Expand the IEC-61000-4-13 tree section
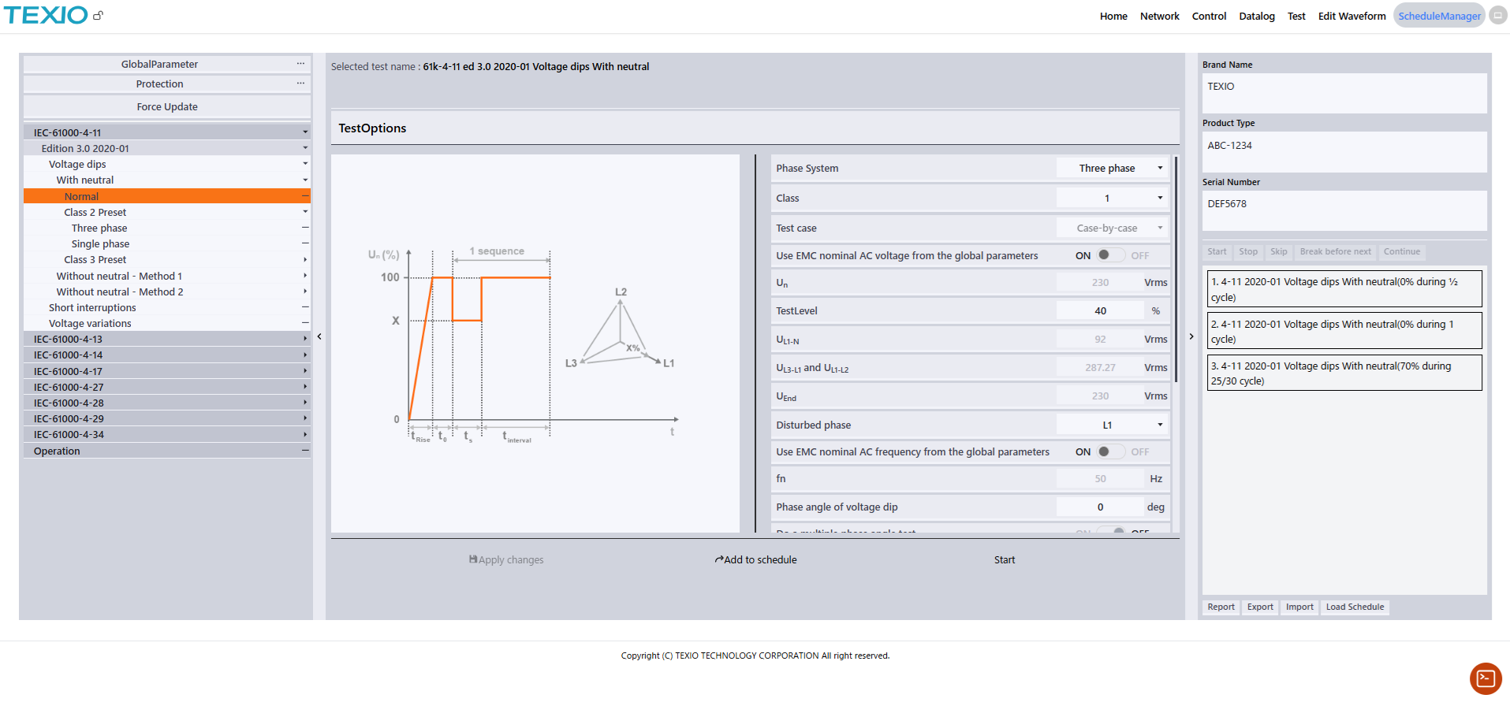Screen dimensions: 1510x702 [x=166, y=339]
